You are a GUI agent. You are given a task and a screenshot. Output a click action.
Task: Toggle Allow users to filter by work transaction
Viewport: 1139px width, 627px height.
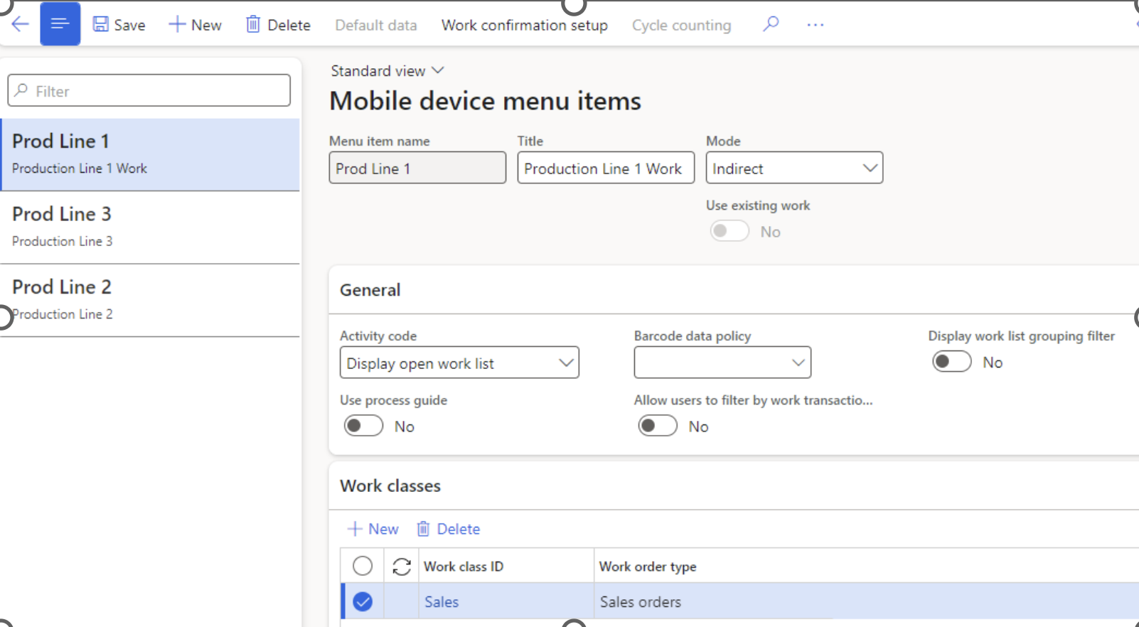(x=657, y=426)
